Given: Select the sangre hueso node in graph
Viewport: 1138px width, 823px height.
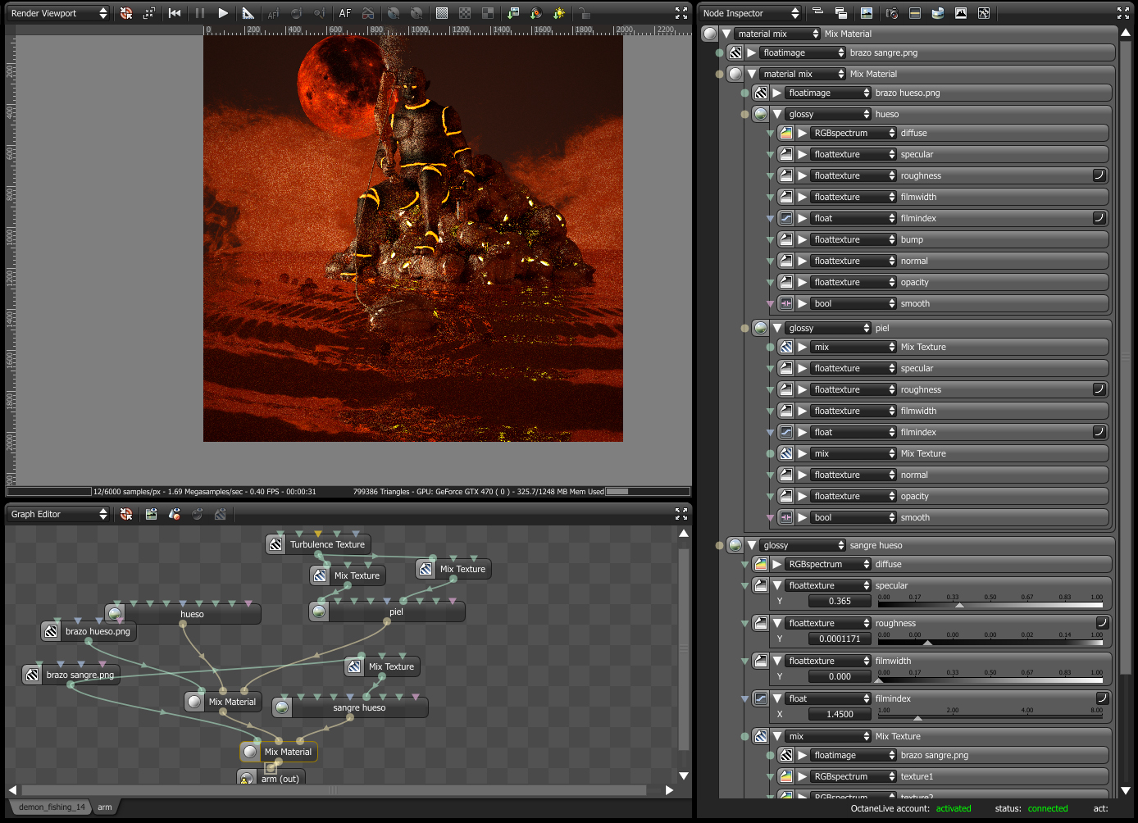Looking at the screenshot, I should point(359,707).
